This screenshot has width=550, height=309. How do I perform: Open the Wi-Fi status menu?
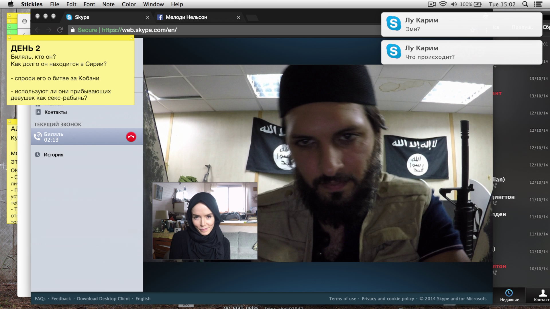pyautogui.click(x=443, y=4)
